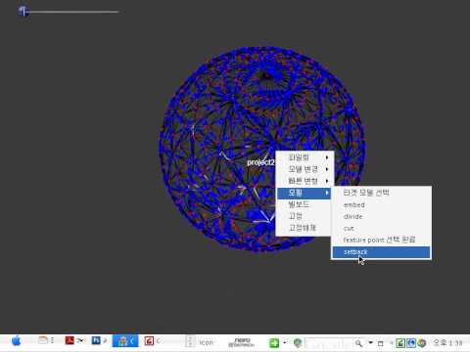Choose the 고정 context menu entry

tap(296, 216)
